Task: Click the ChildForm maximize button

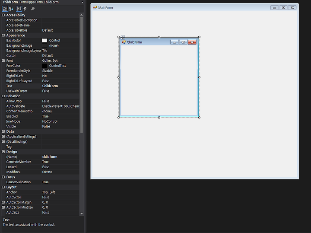Action: (x=183, y=42)
